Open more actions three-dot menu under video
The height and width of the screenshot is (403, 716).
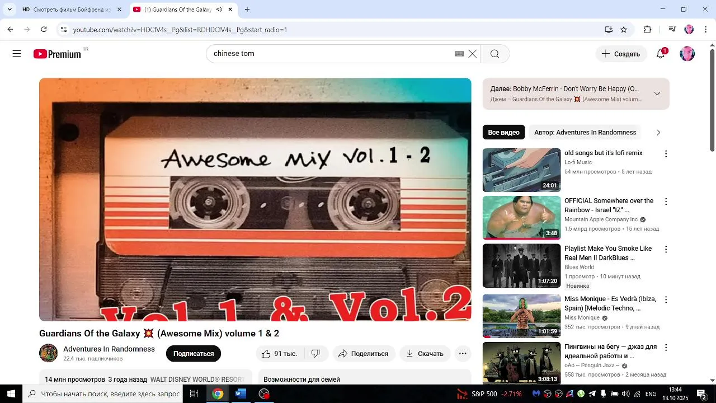tap(463, 354)
